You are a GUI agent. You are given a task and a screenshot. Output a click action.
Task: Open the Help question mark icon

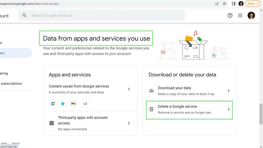(230, 15)
